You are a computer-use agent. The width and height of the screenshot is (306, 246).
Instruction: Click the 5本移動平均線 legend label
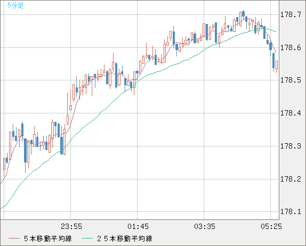pyautogui.click(x=48, y=239)
